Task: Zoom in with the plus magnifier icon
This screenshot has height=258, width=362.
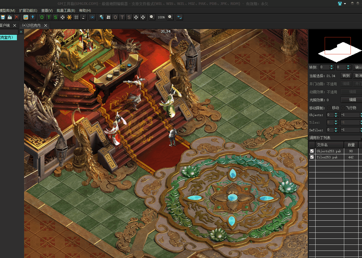Action: pyautogui.click(x=170, y=17)
